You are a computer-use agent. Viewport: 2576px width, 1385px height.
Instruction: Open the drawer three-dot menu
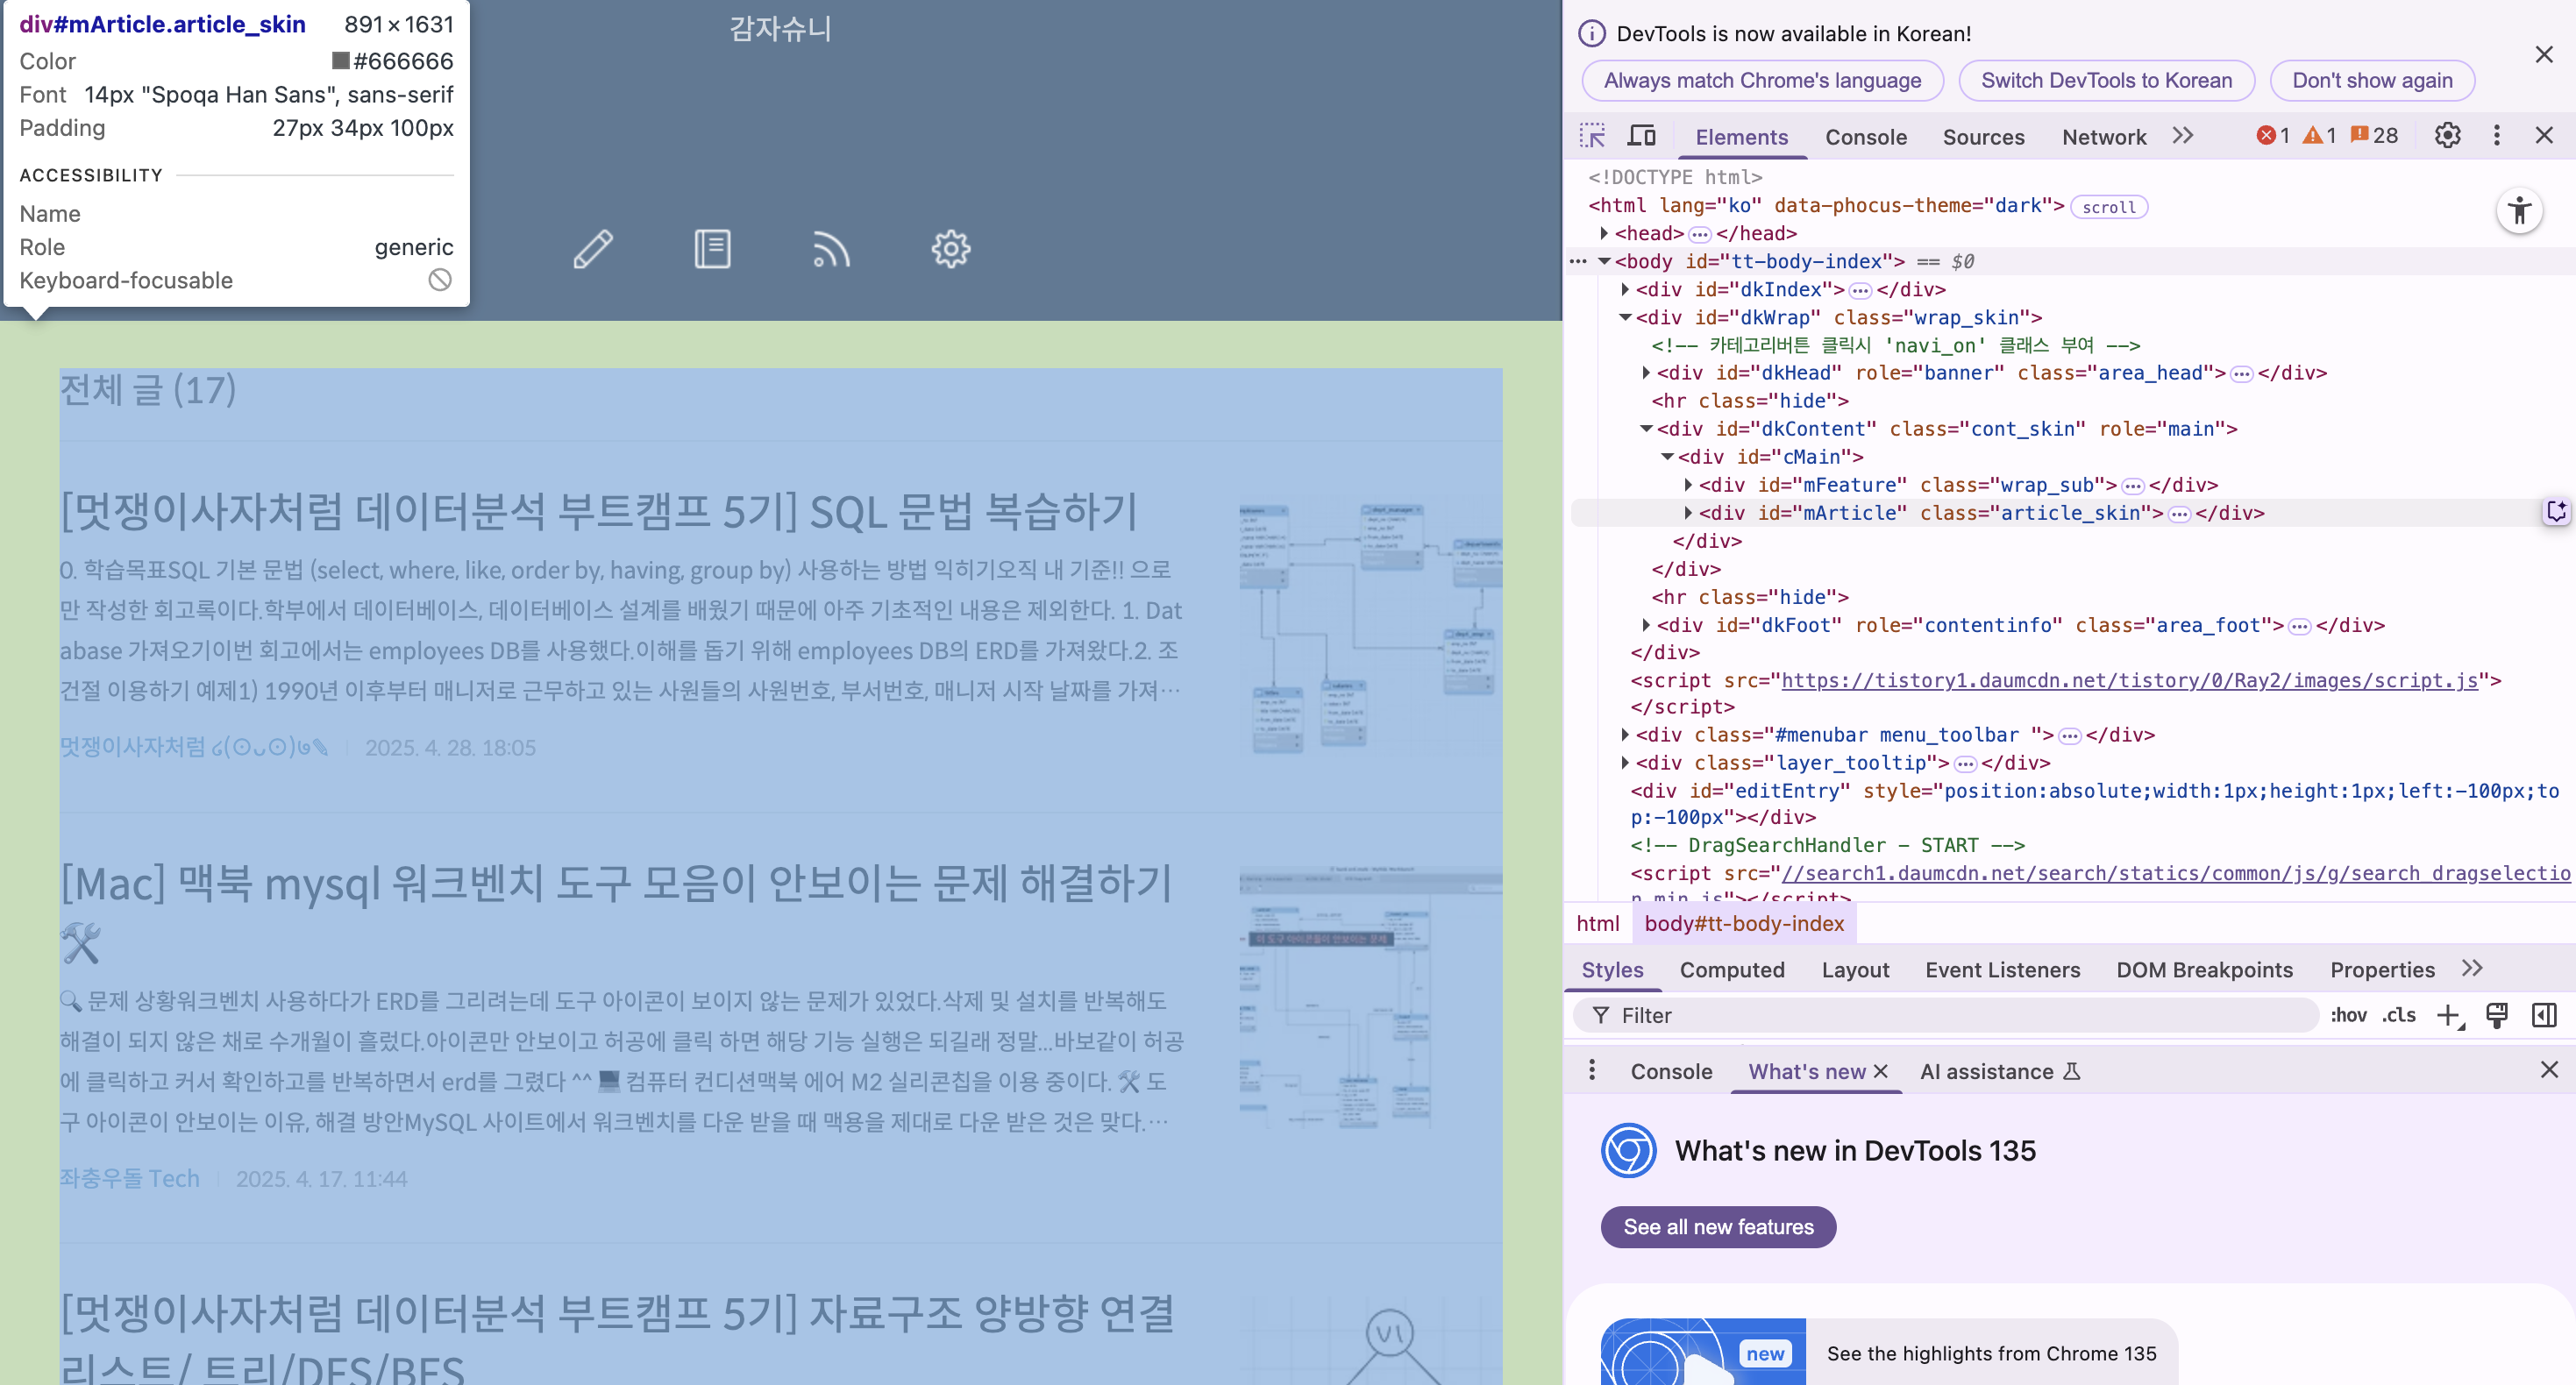[x=1592, y=1071]
